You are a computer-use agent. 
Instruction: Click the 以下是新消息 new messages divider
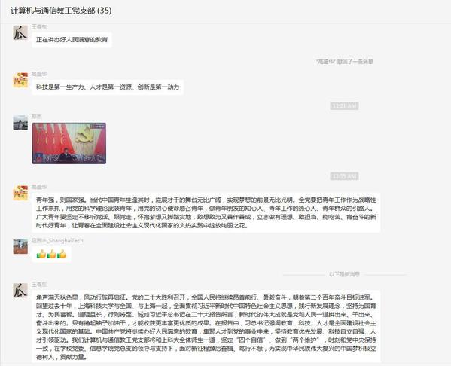tap(344, 274)
